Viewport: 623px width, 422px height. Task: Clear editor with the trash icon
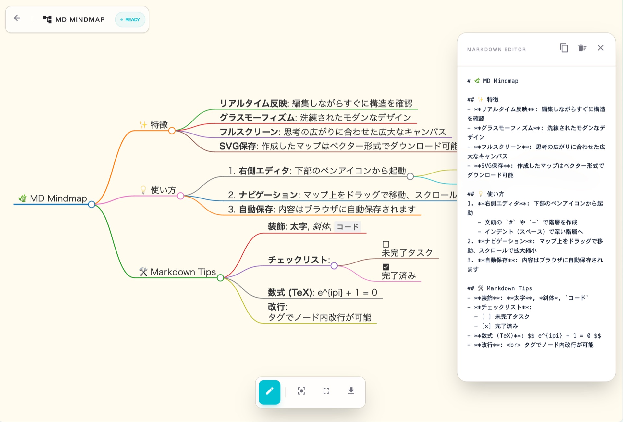click(582, 48)
